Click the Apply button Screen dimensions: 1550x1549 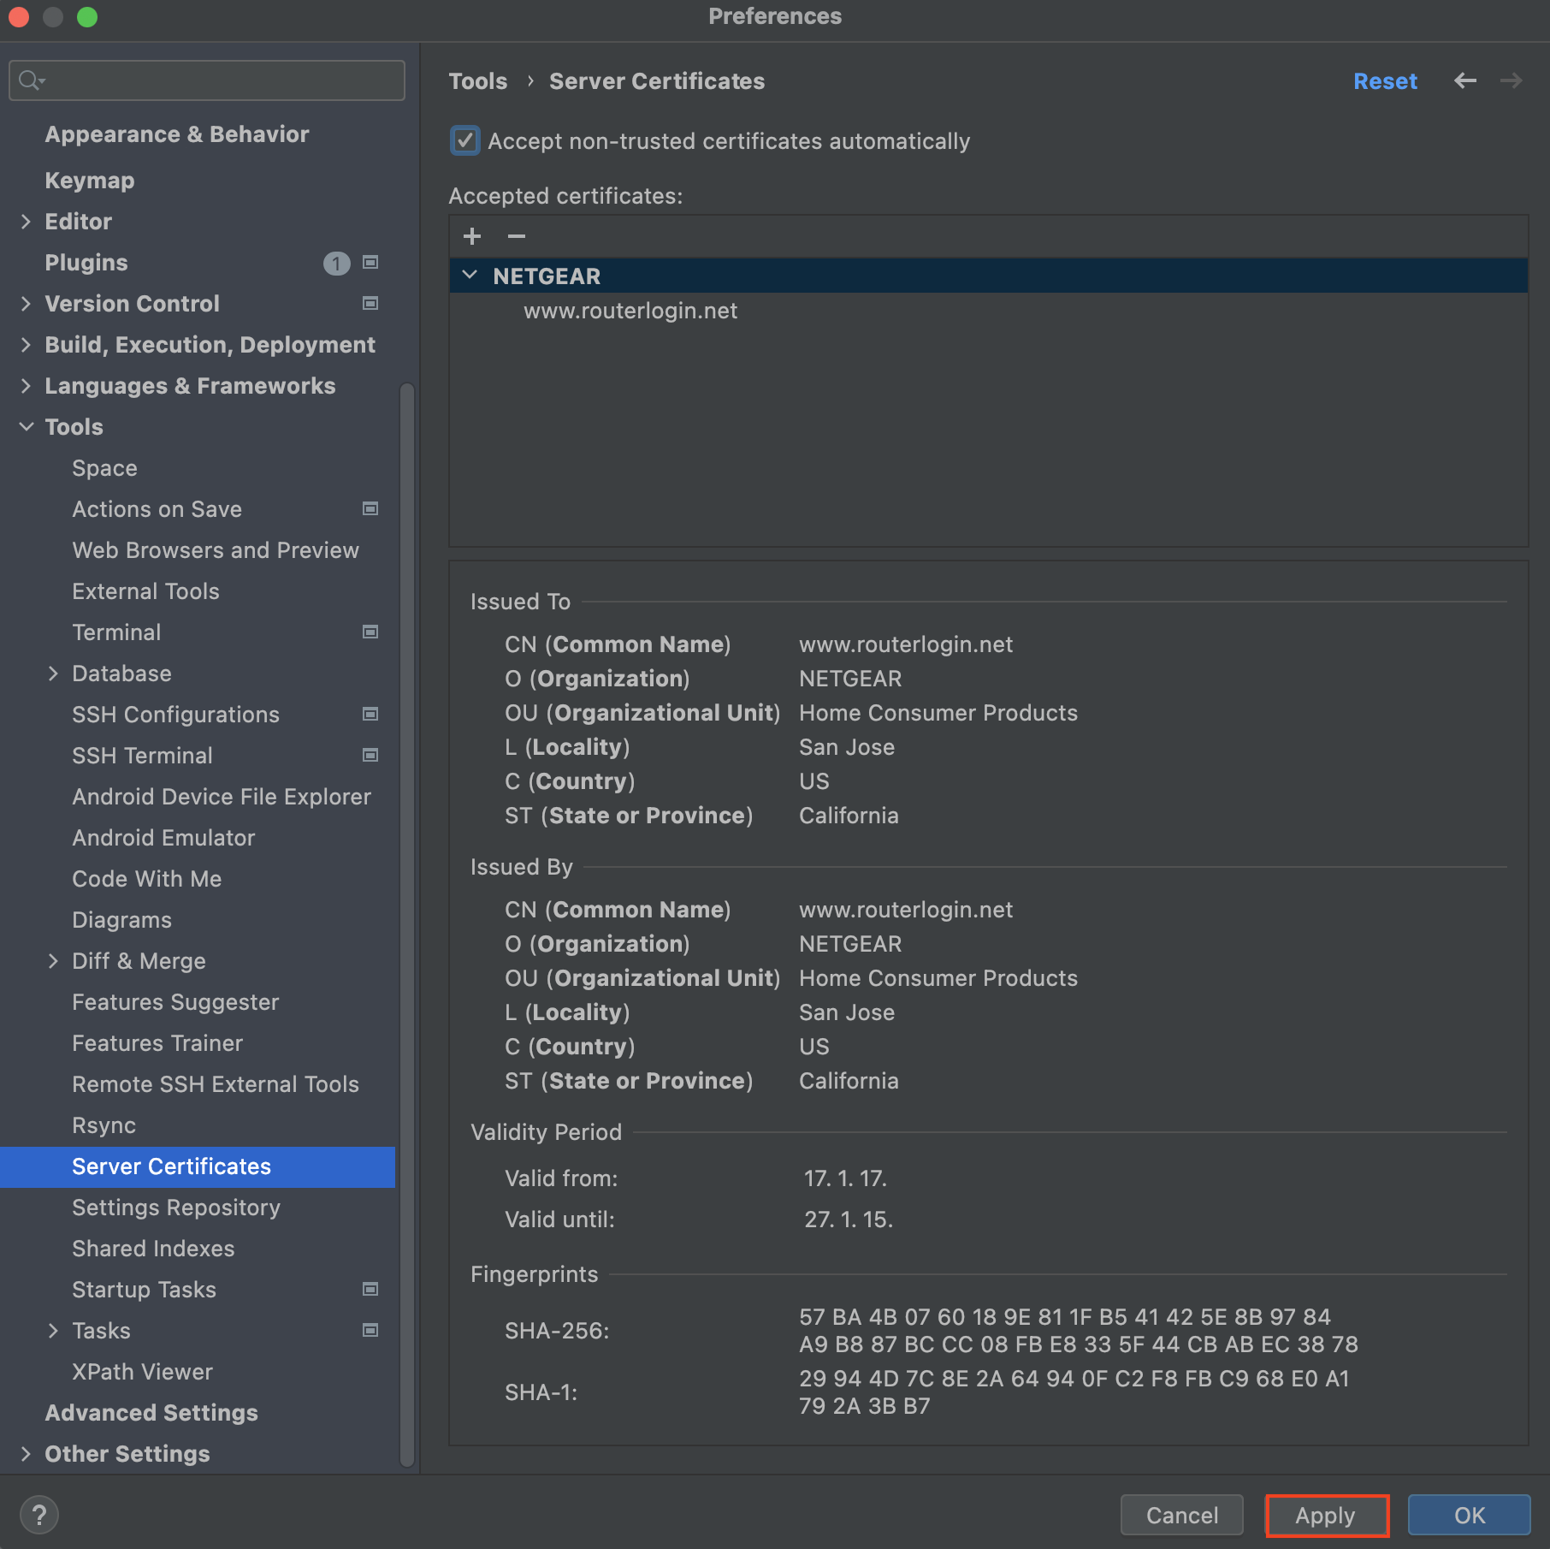(x=1326, y=1515)
